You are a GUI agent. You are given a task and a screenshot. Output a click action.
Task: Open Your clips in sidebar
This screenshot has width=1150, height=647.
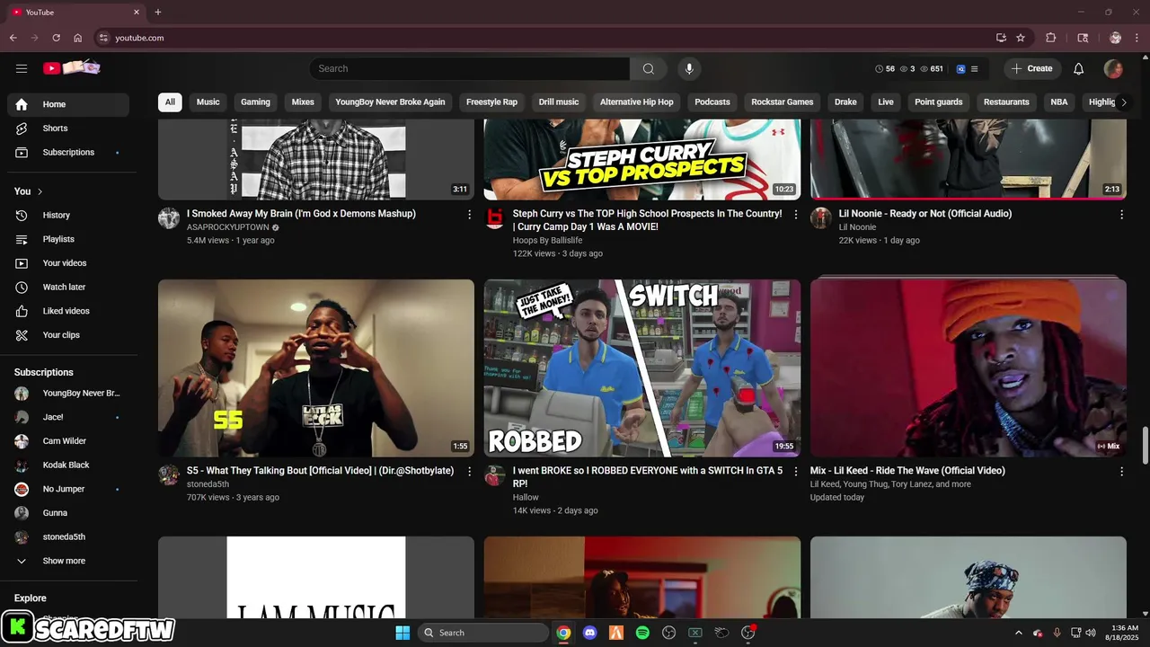pos(68,335)
